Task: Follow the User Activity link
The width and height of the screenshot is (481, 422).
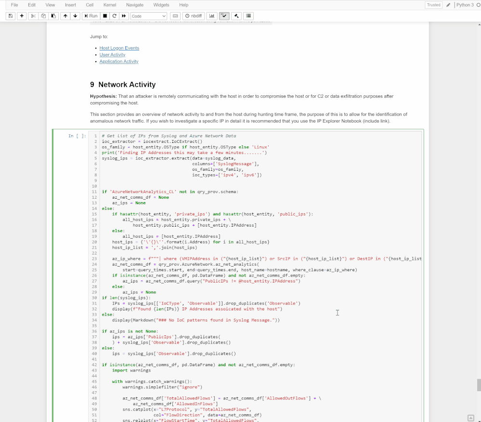Action: point(112,55)
